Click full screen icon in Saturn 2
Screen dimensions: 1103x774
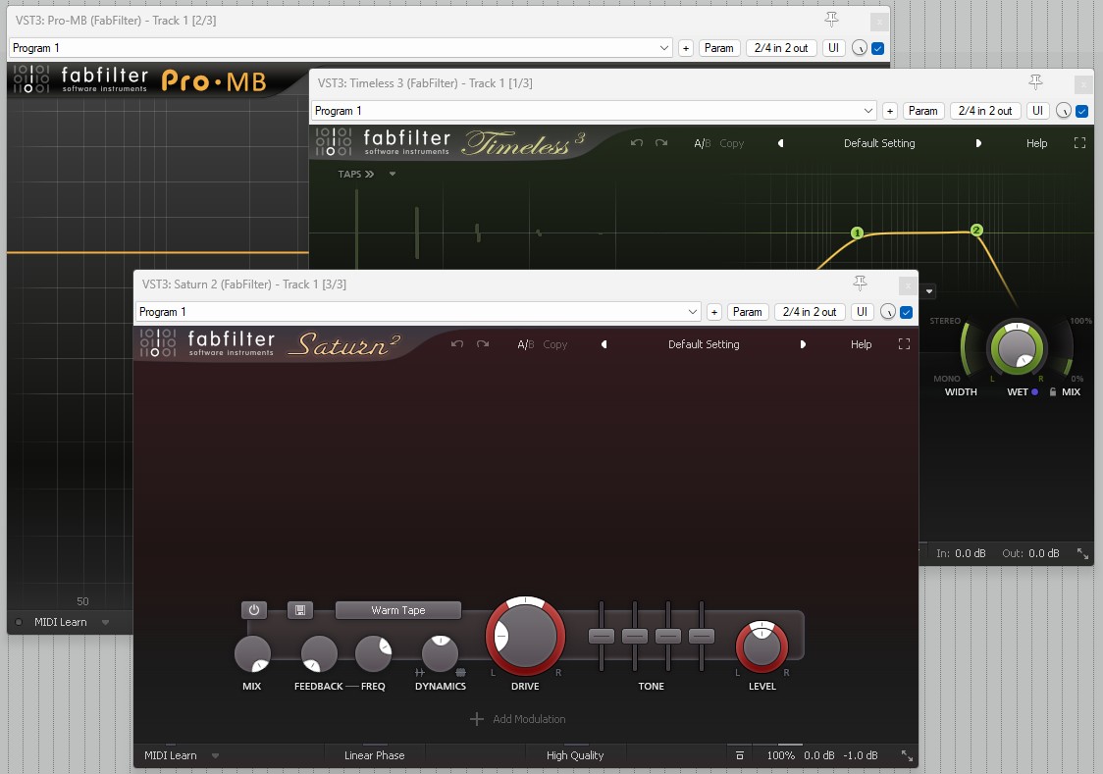(x=904, y=344)
